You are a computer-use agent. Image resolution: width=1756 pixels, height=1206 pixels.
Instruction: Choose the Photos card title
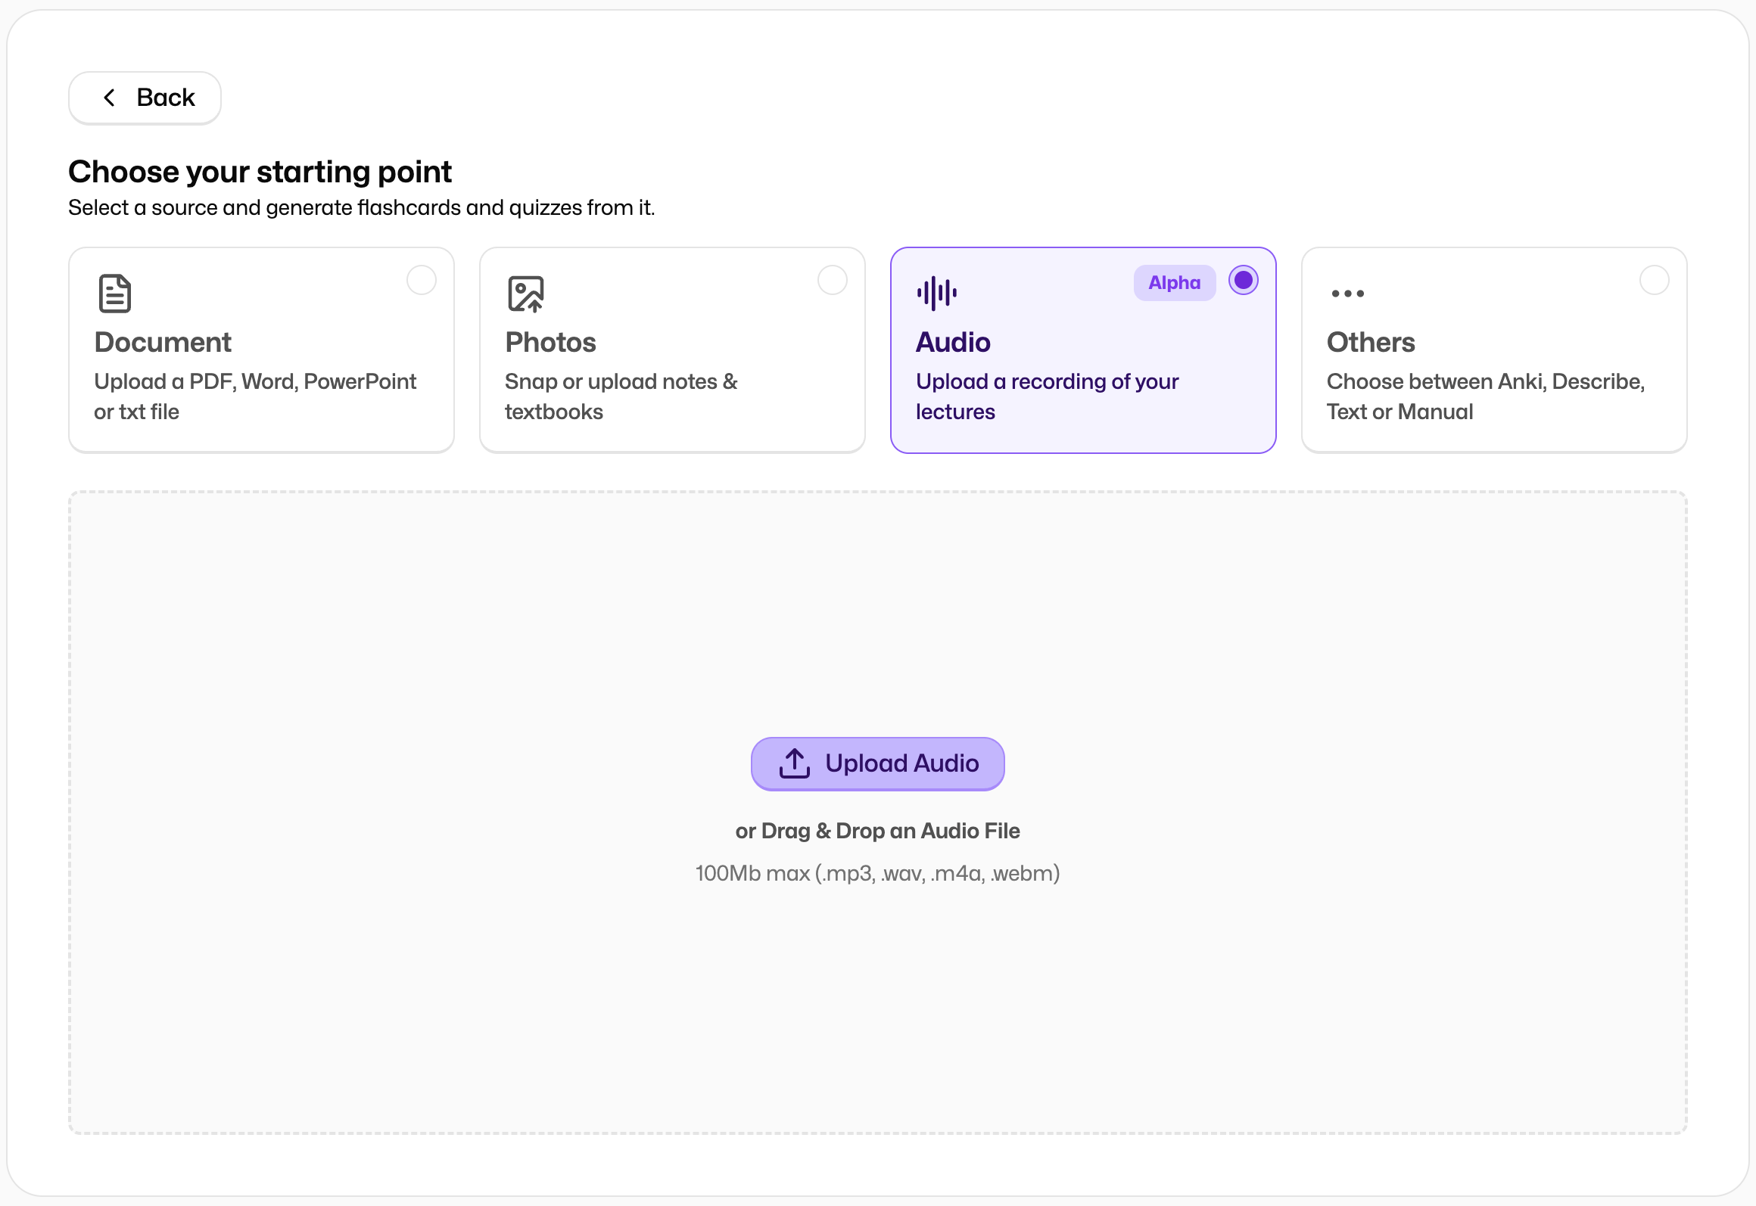pos(550,343)
